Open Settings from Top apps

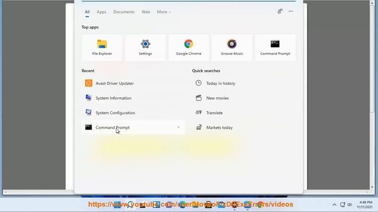tap(145, 48)
